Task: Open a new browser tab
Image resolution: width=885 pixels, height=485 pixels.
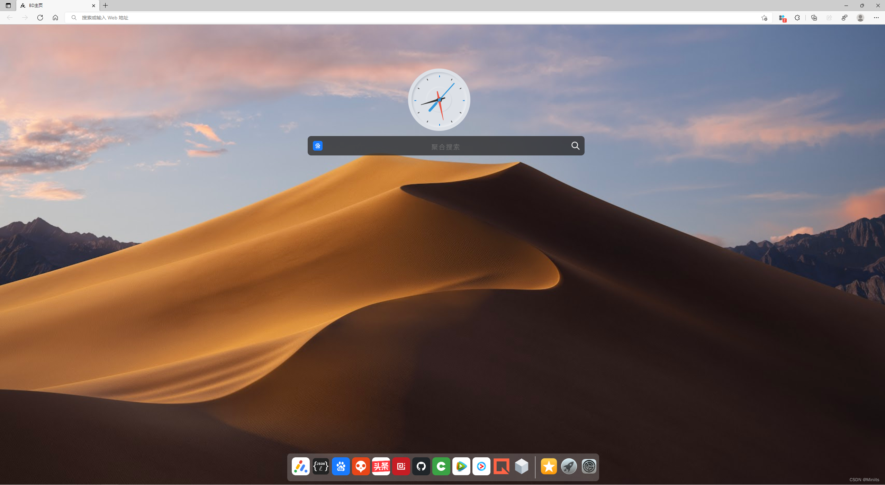Action: pyautogui.click(x=106, y=5)
